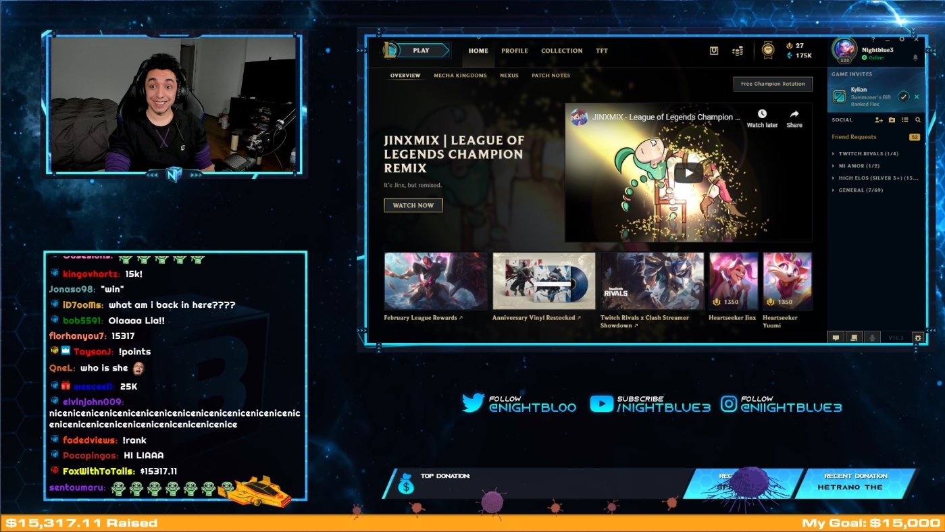This screenshot has width=945, height=532.
Task: Click the JINXMIX video title text
Action: [x=666, y=117]
